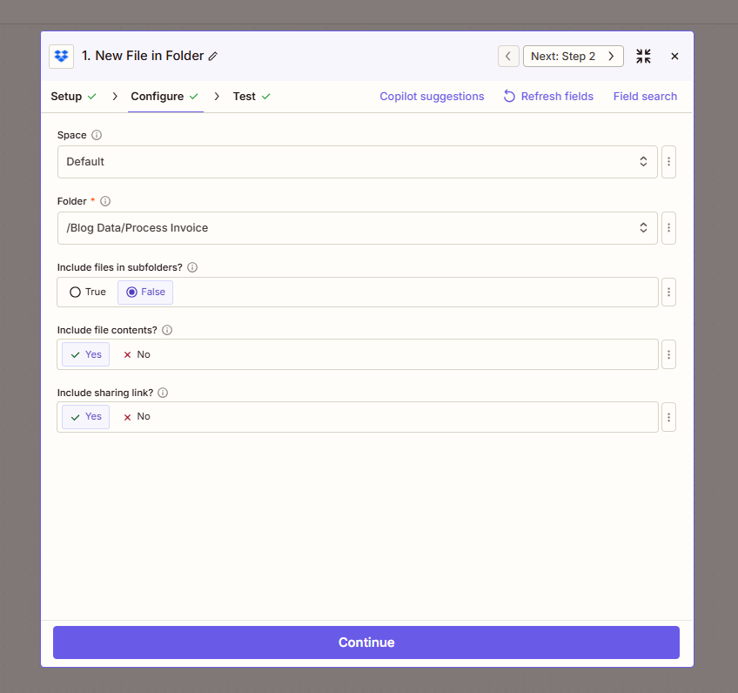Switch to the Setup tab

tap(68, 97)
